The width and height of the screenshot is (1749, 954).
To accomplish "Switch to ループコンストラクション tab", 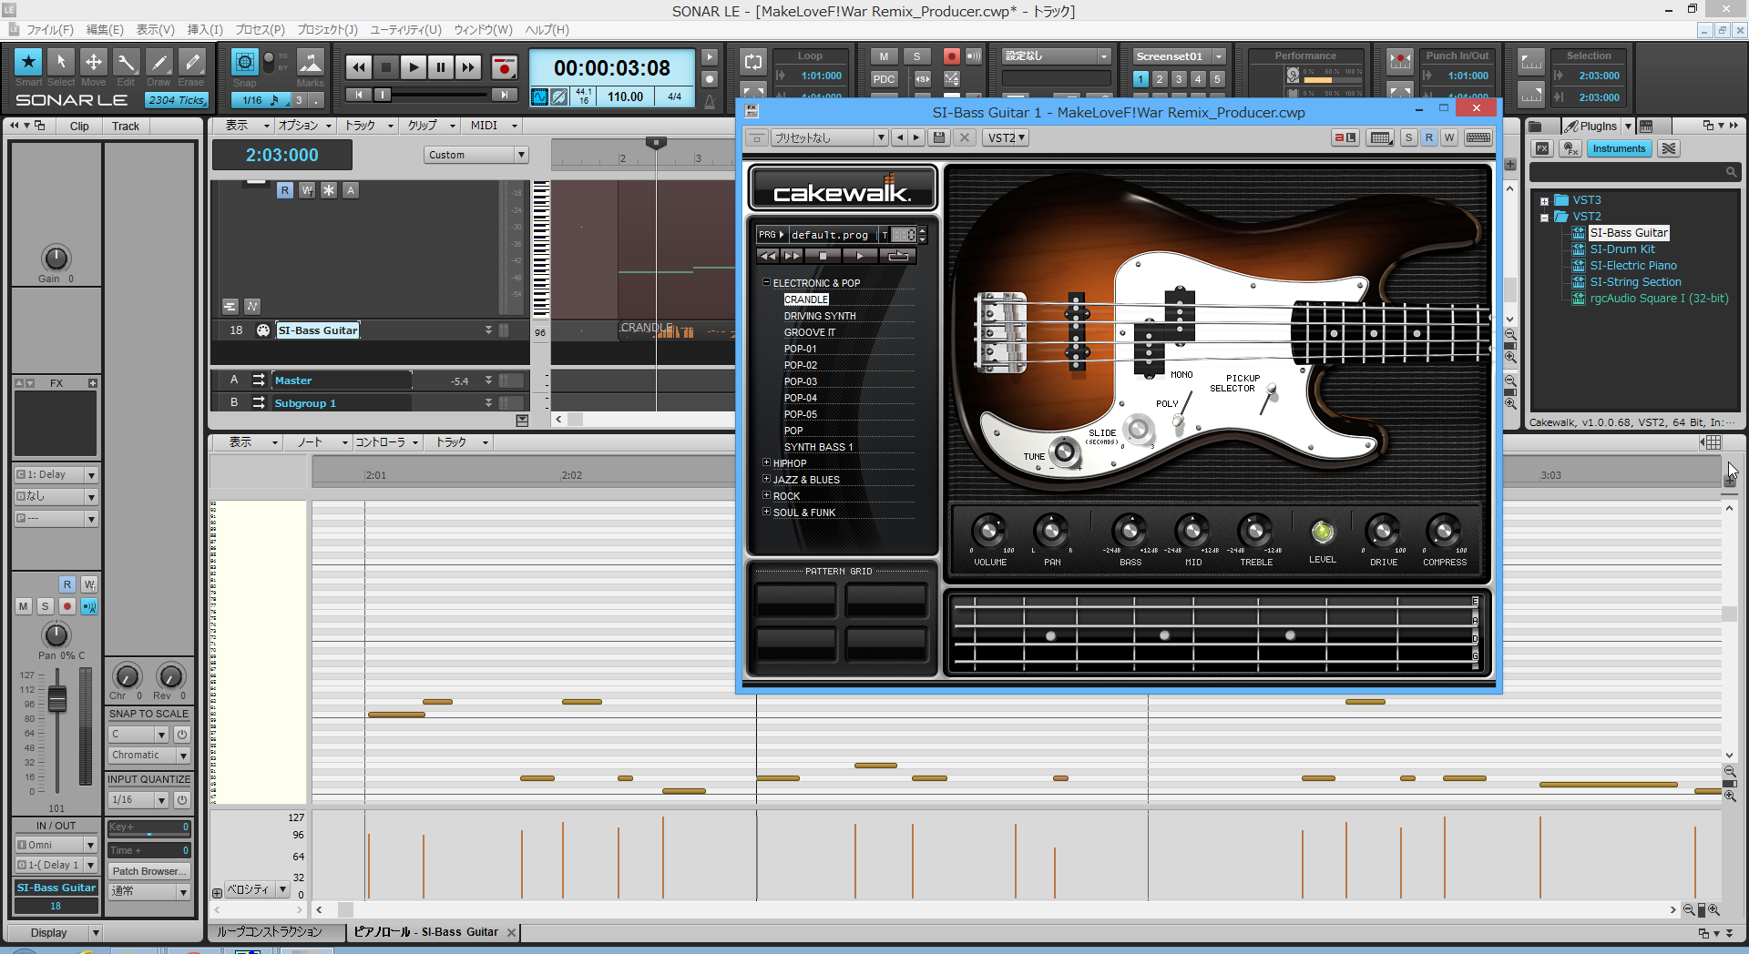I will [x=270, y=932].
